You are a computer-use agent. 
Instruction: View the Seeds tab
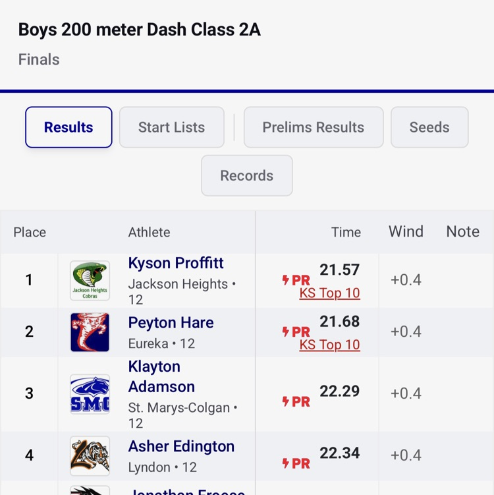[429, 127]
